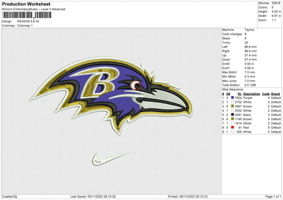Click the Down value 57.4 mm

point(250,59)
